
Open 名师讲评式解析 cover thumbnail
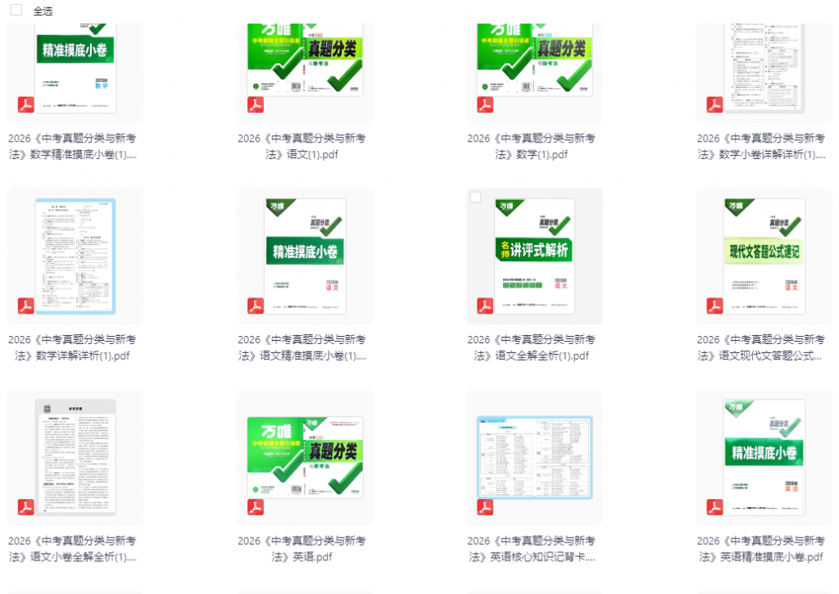[x=534, y=256]
